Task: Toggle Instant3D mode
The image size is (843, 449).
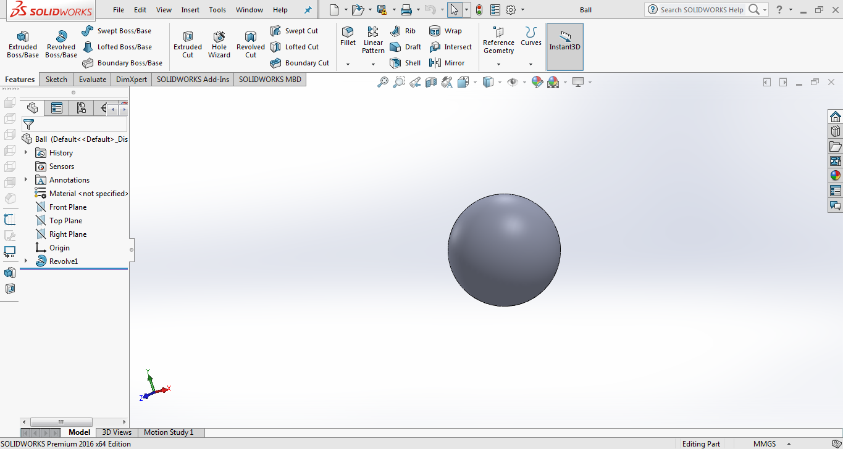Action: tap(565, 47)
